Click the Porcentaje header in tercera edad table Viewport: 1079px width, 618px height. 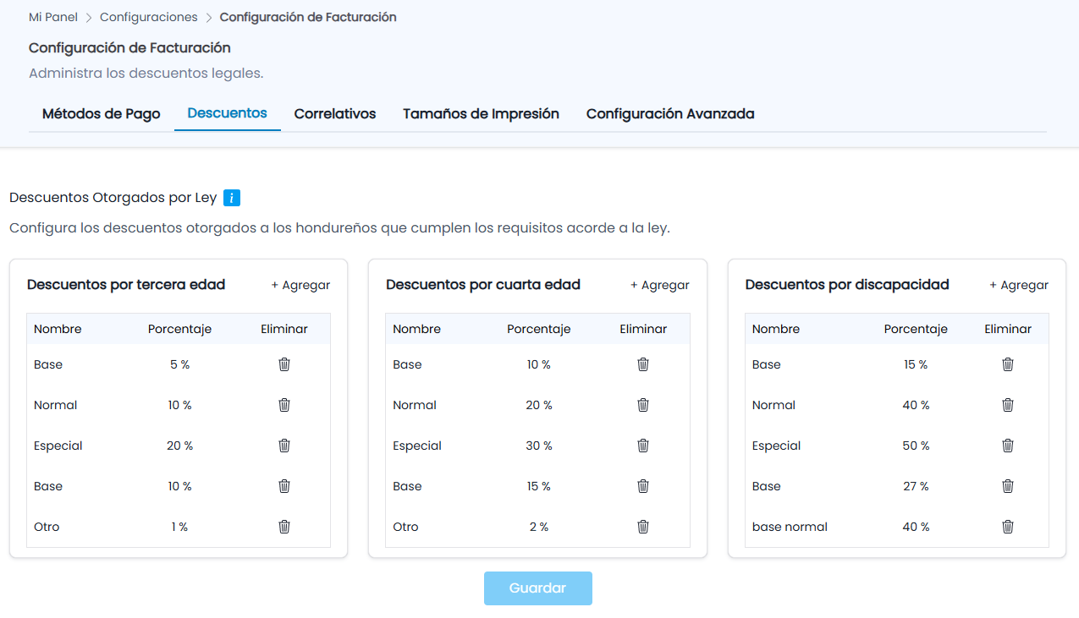(179, 329)
